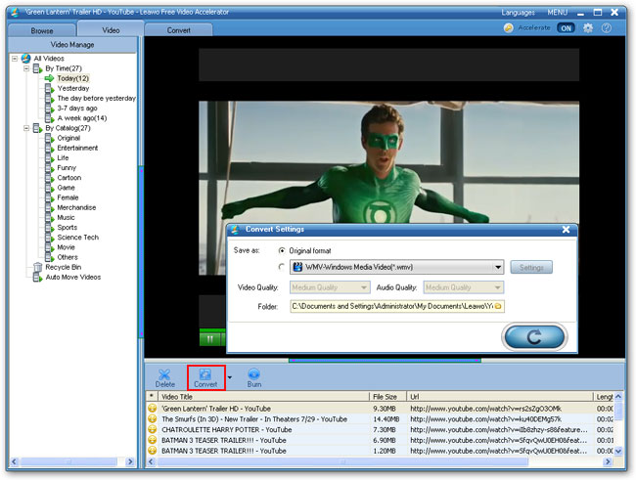This screenshot has height=480, width=636.
Task: Open the help question mark icon
Action: (x=607, y=28)
